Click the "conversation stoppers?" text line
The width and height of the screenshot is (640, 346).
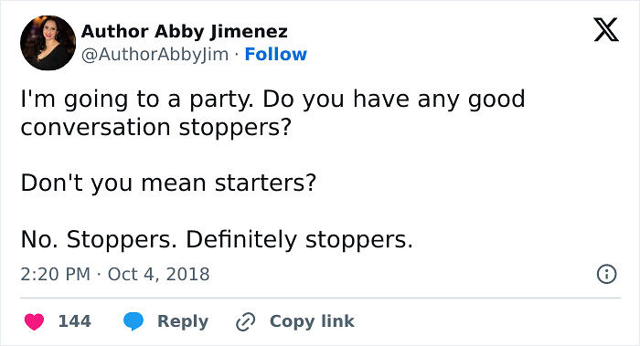tap(156, 128)
